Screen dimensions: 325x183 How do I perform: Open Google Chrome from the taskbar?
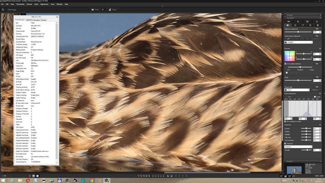(91, 180)
